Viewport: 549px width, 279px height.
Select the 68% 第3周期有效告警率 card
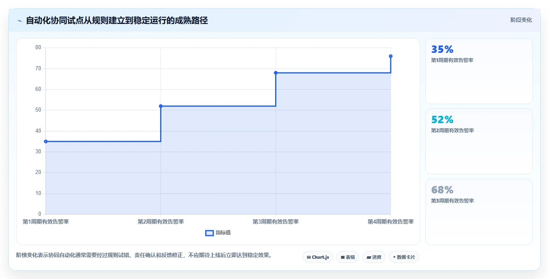click(x=479, y=212)
